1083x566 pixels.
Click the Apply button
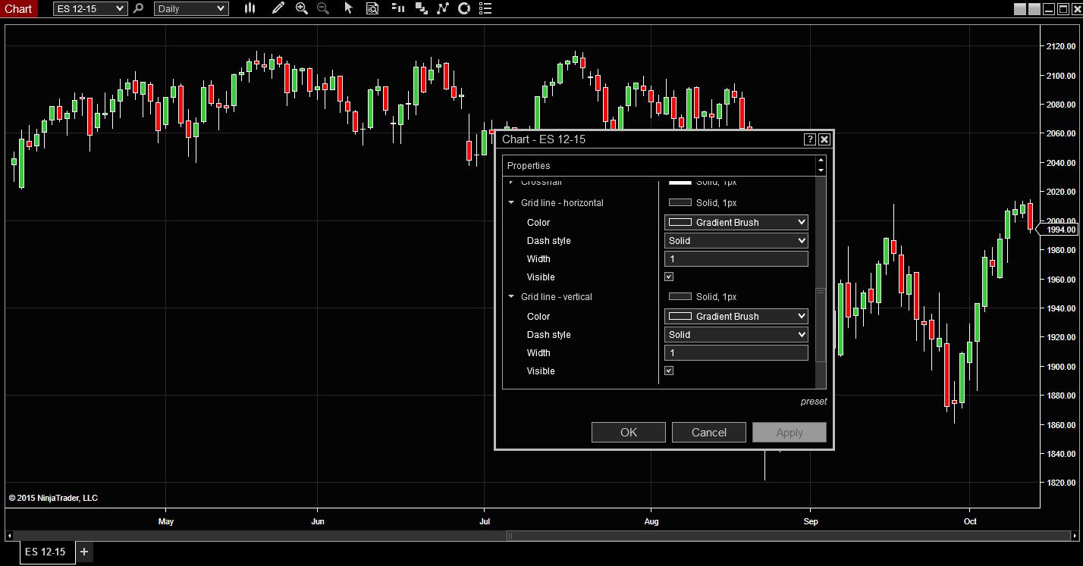789,432
